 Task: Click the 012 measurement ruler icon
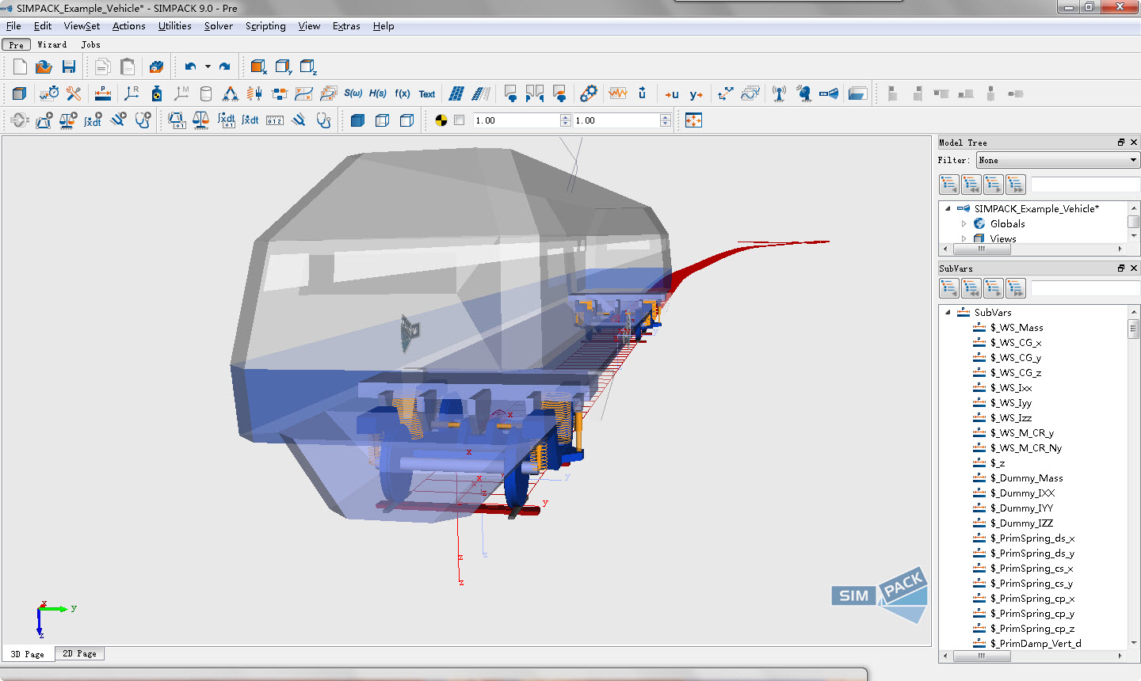pyautogui.click(x=275, y=120)
